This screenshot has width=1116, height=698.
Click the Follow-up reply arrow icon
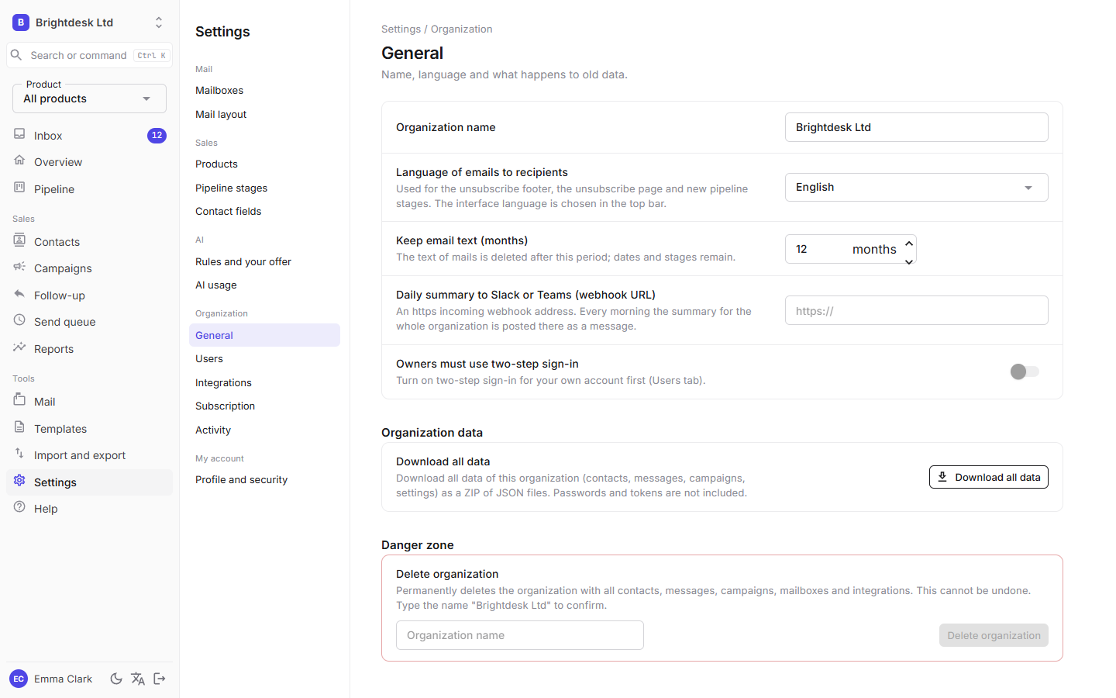point(19,295)
